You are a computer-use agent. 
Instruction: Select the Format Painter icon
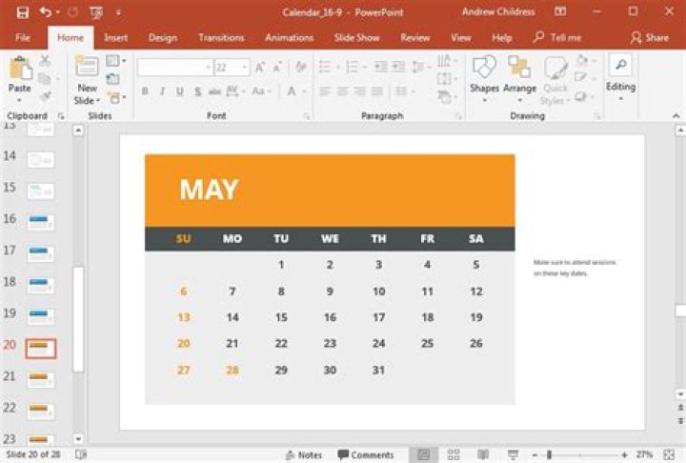[45, 96]
